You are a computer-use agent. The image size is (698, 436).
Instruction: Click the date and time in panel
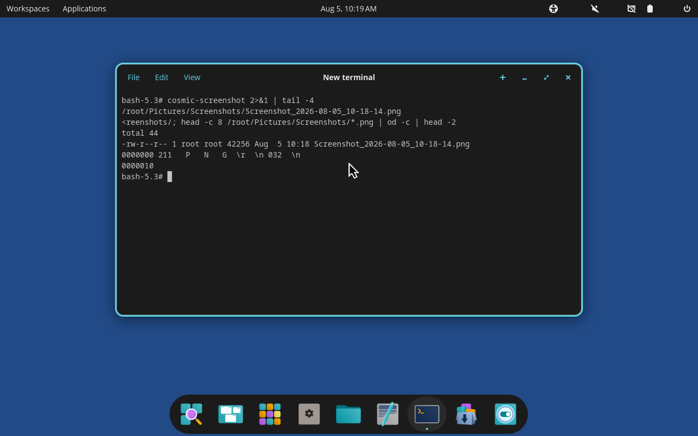click(x=348, y=9)
